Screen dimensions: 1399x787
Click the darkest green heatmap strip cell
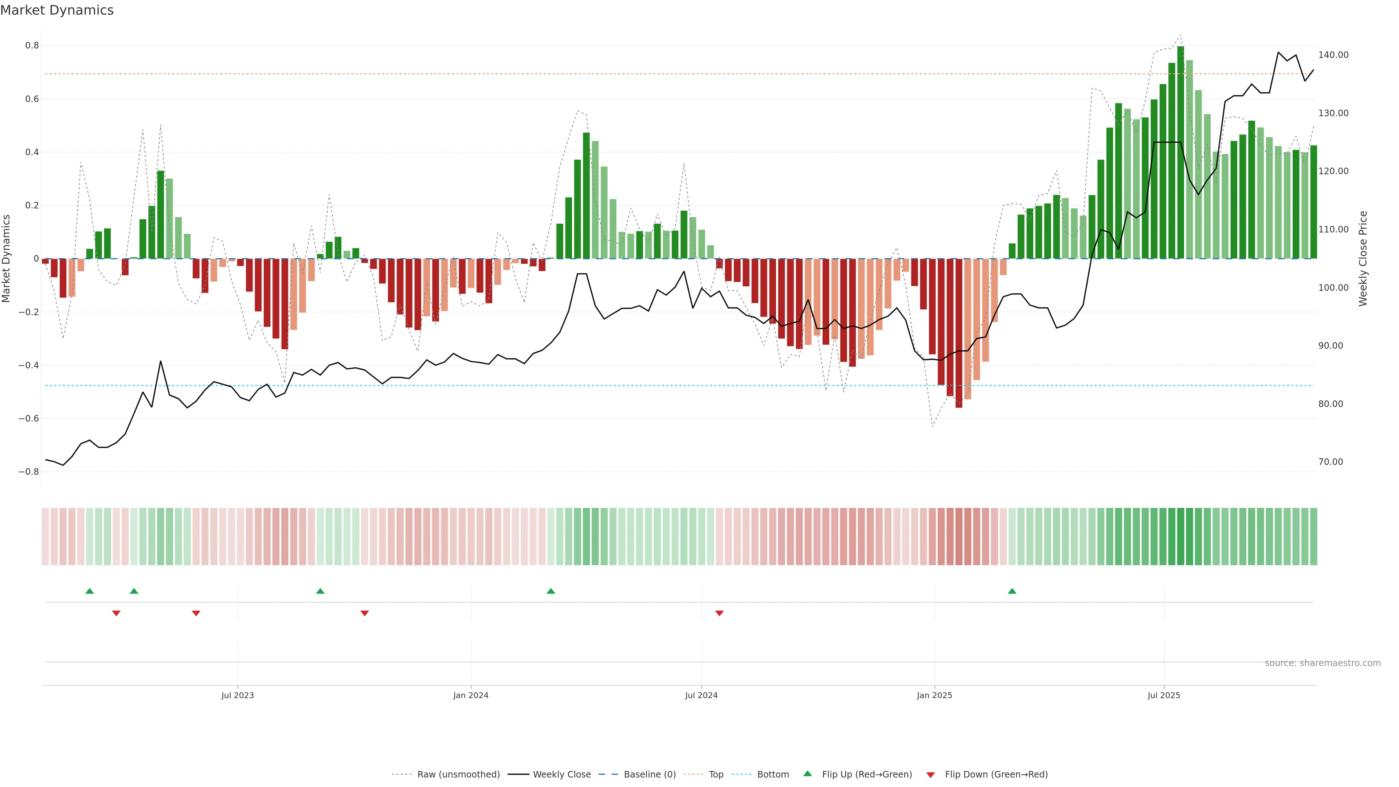(1181, 537)
